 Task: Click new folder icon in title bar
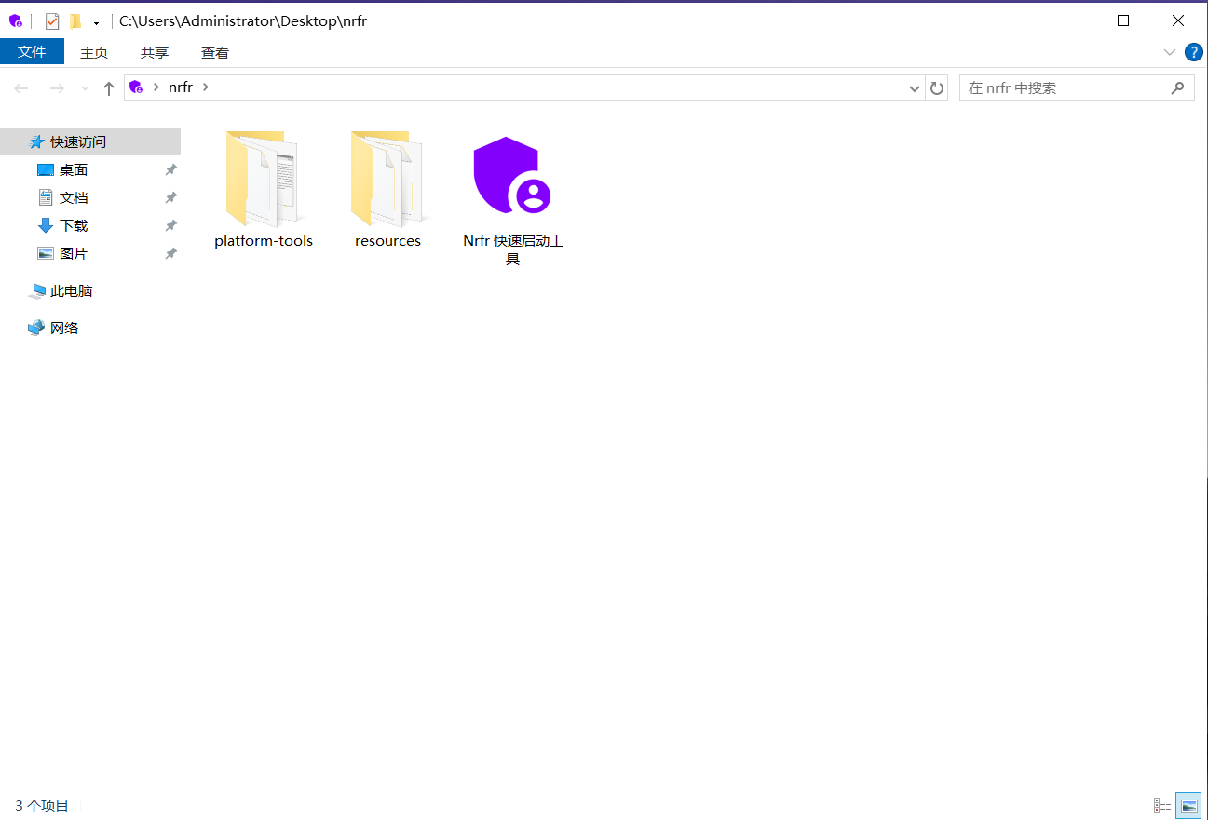[75, 21]
